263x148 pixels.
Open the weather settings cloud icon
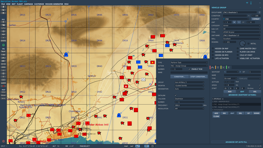3,25
